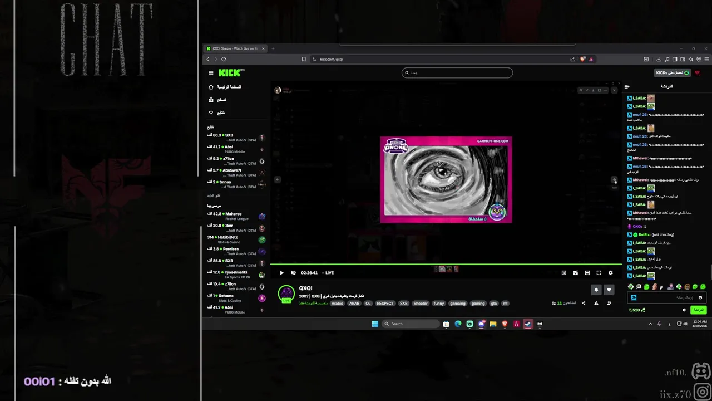This screenshot has height=401, width=712.
Task: Bookmark this page icon in address bar
Action: pyautogui.click(x=304, y=59)
